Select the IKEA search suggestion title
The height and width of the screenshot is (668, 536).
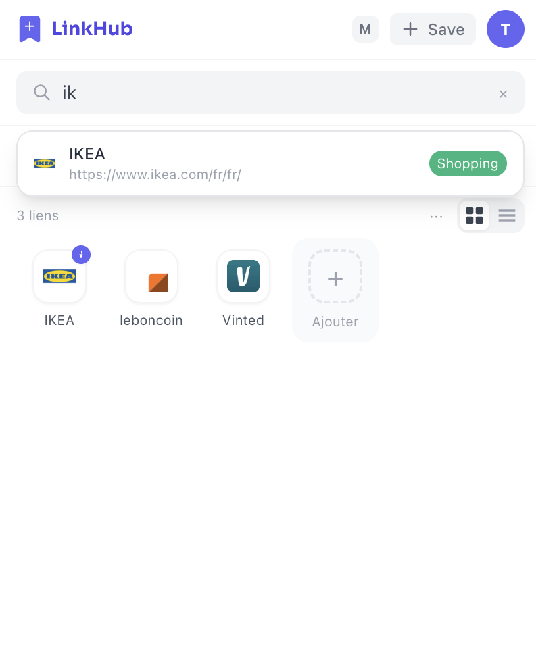(87, 154)
